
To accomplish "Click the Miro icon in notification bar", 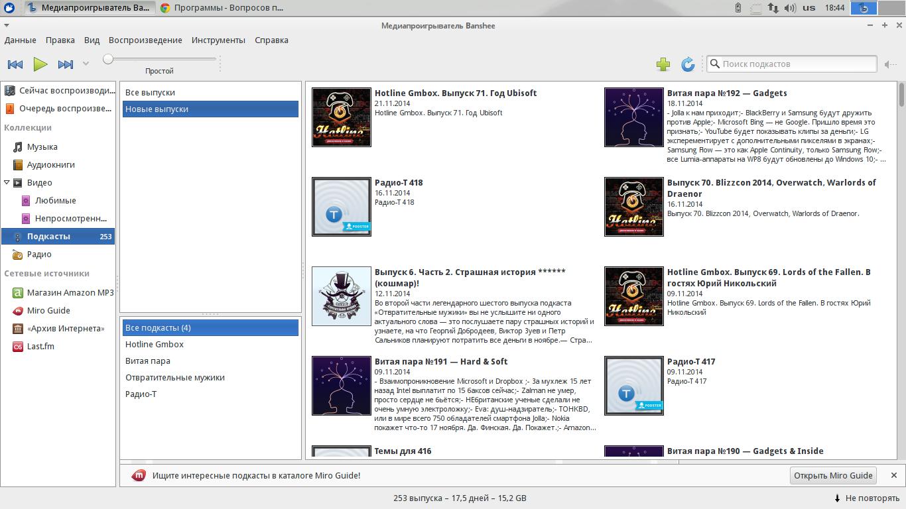I will [x=138, y=475].
